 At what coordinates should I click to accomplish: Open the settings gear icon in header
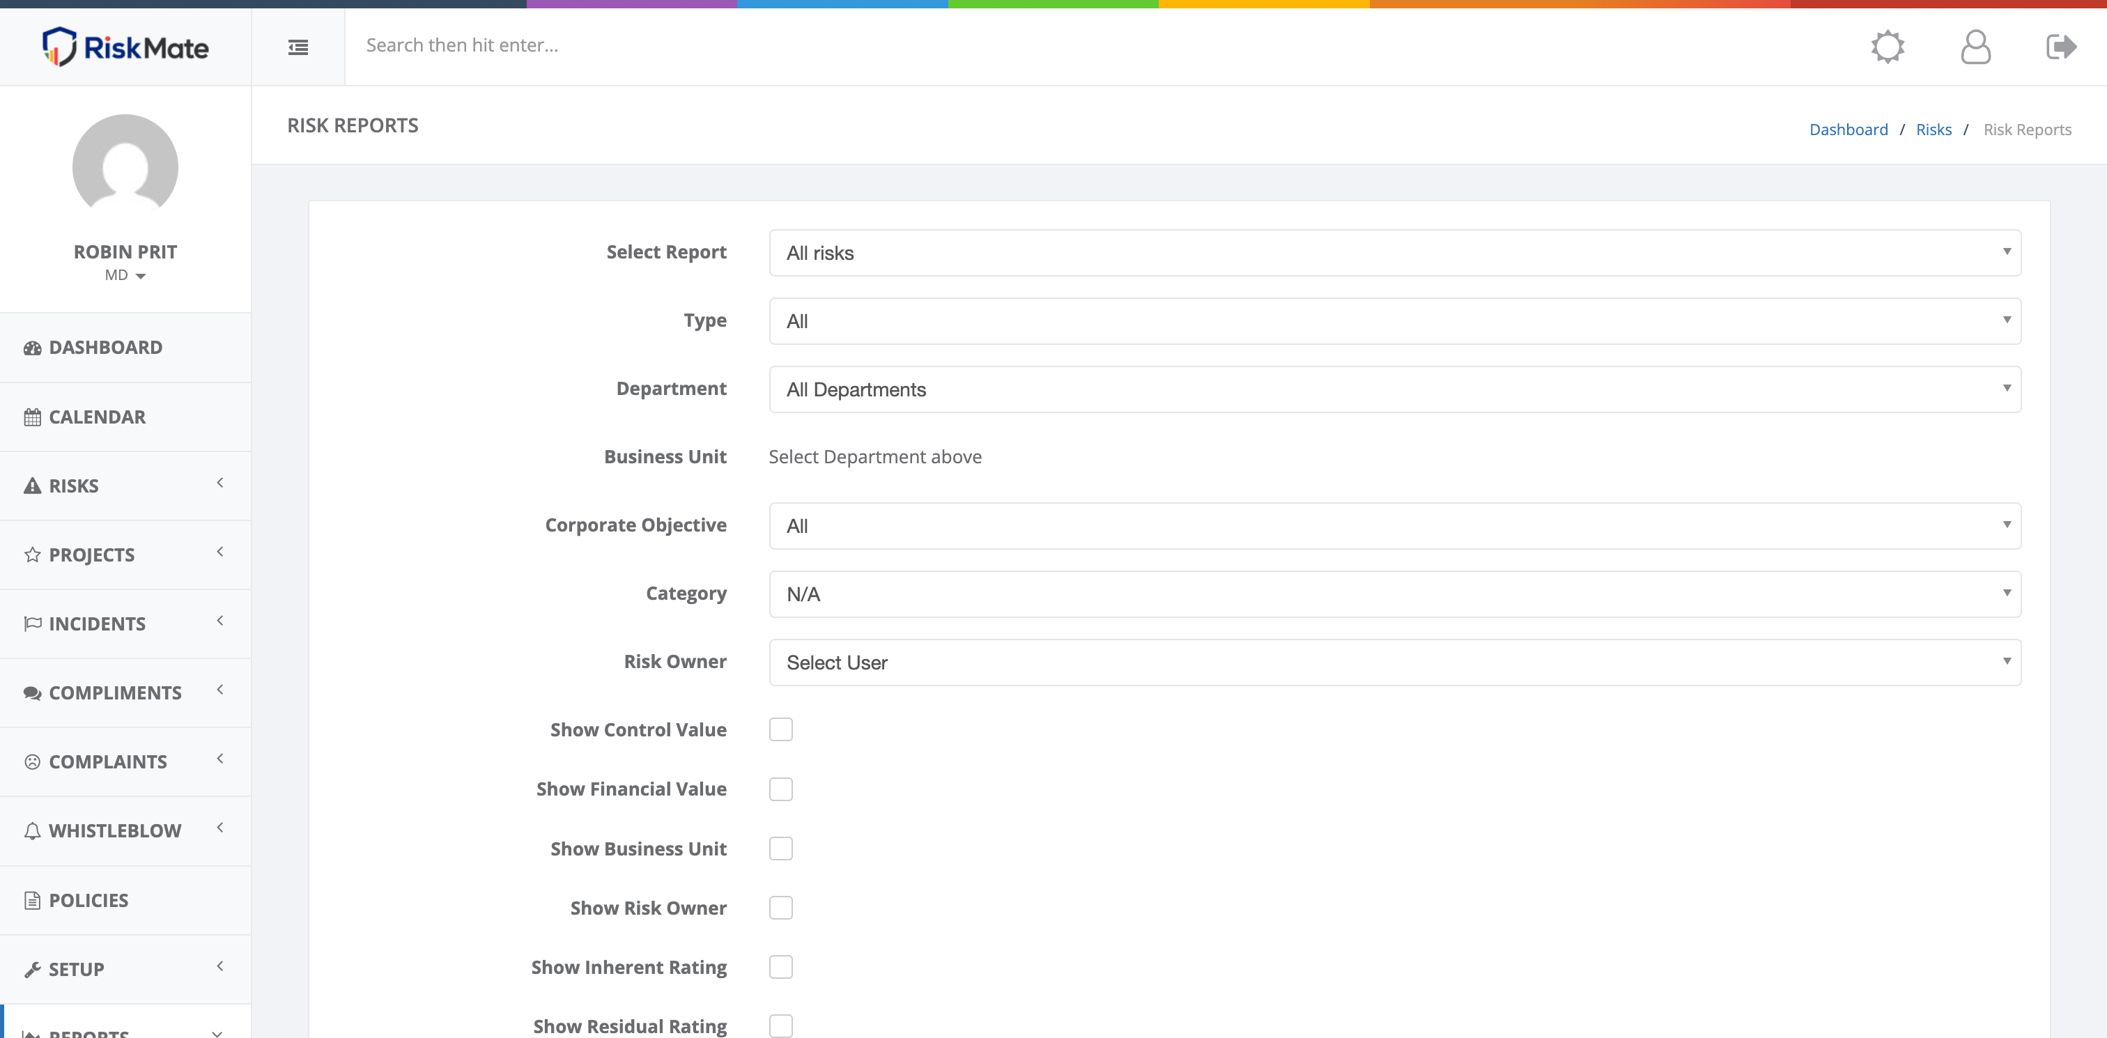pyautogui.click(x=1888, y=47)
